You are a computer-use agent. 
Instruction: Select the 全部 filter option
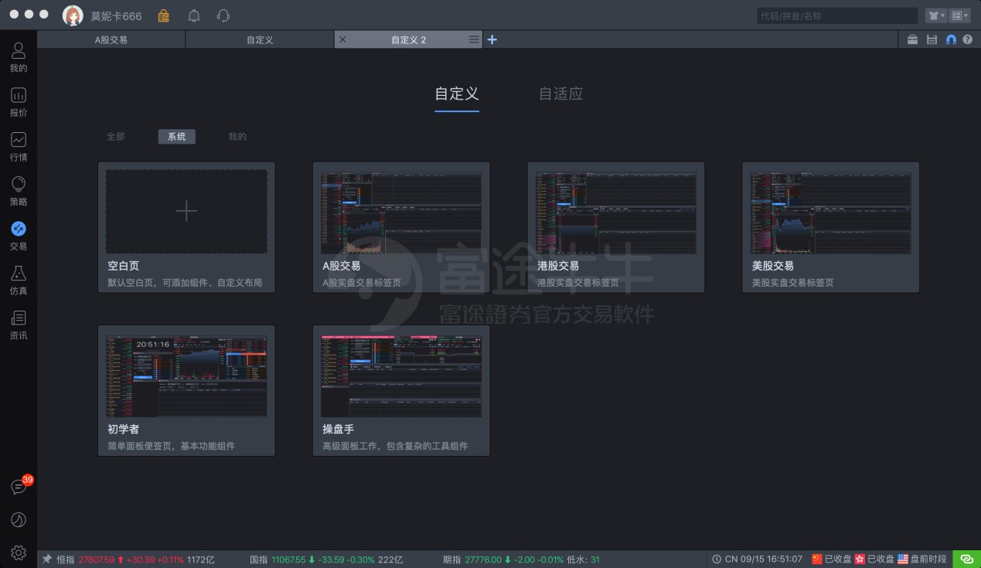[x=115, y=137]
